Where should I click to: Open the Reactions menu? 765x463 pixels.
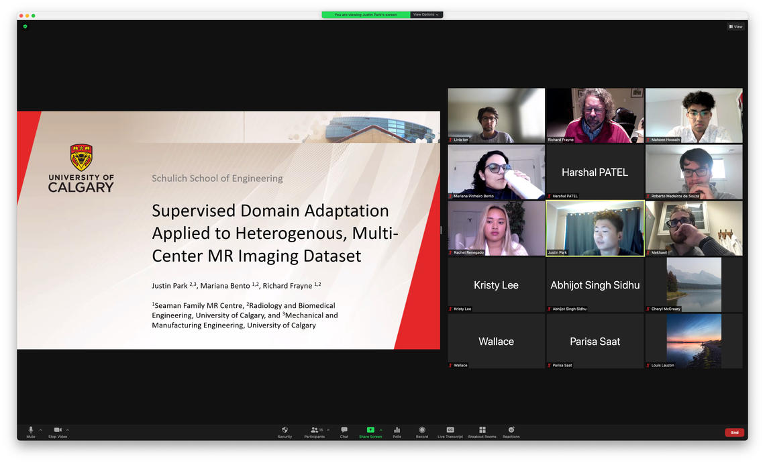(x=511, y=430)
